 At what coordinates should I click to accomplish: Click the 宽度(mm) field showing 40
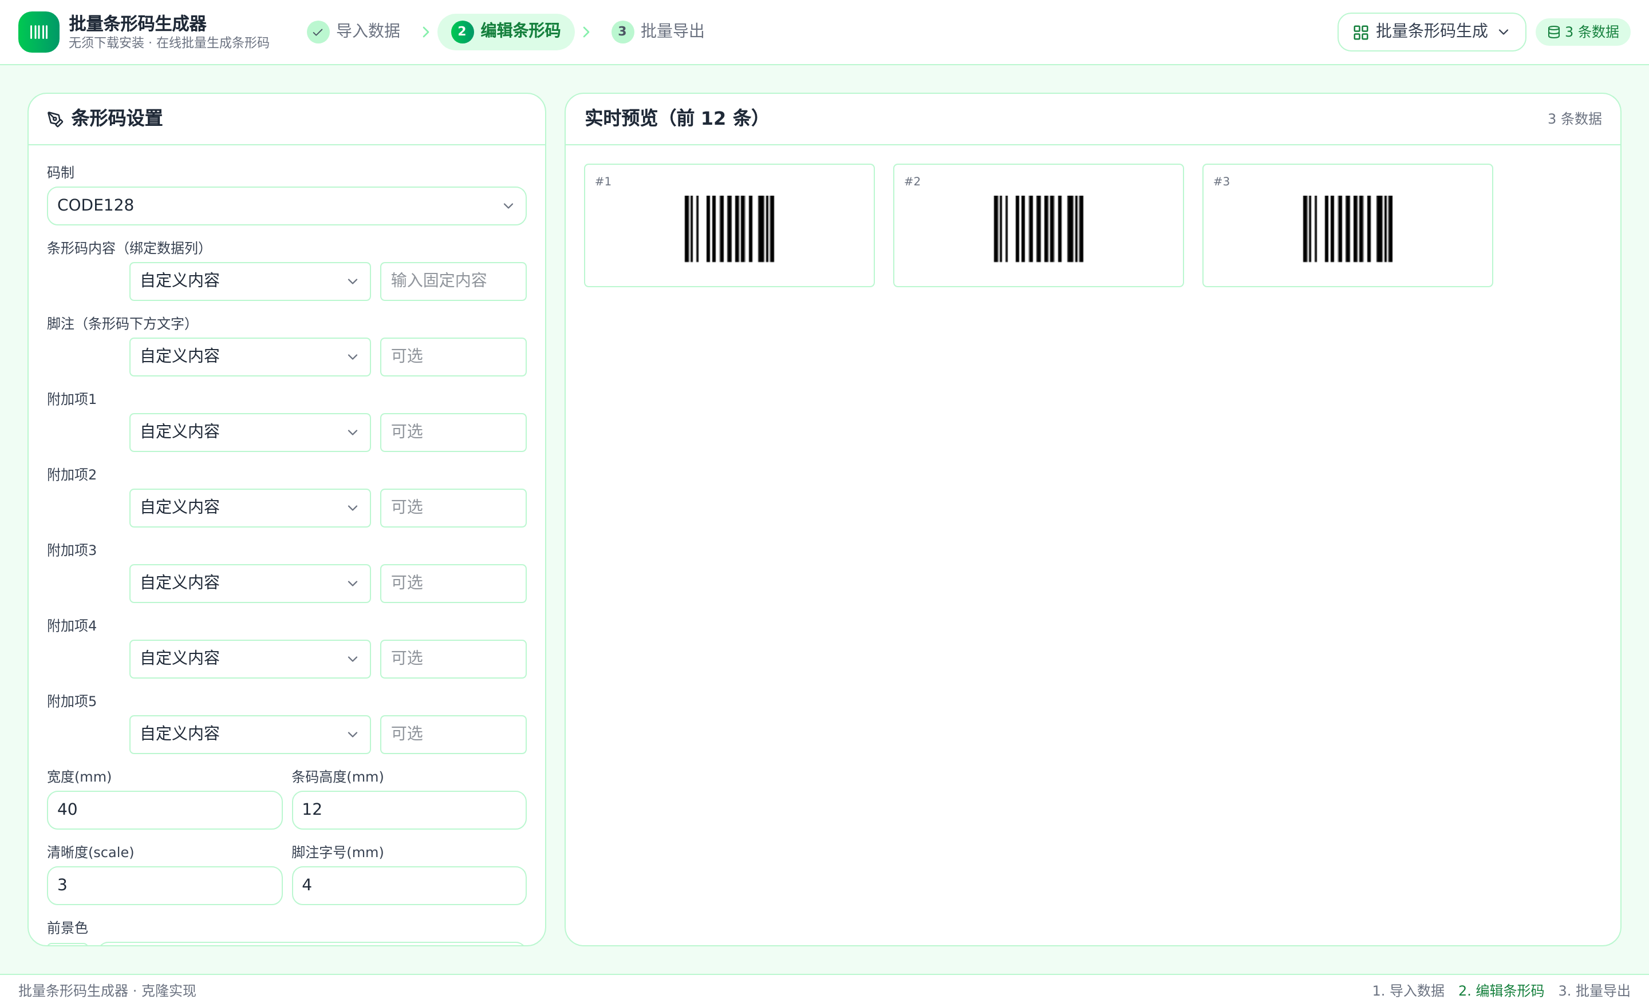(x=165, y=810)
